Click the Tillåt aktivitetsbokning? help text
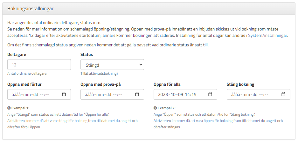The height and width of the screenshot is (142, 298). coord(100,73)
